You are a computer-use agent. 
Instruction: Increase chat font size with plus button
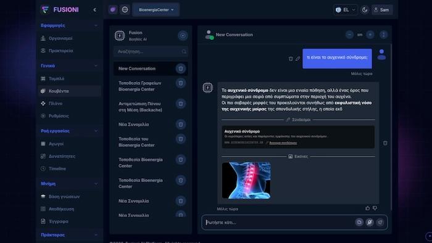[370, 35]
